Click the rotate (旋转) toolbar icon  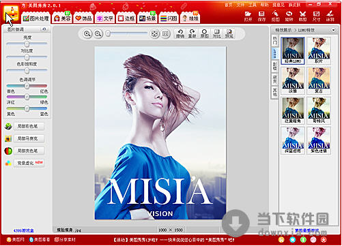(289, 16)
